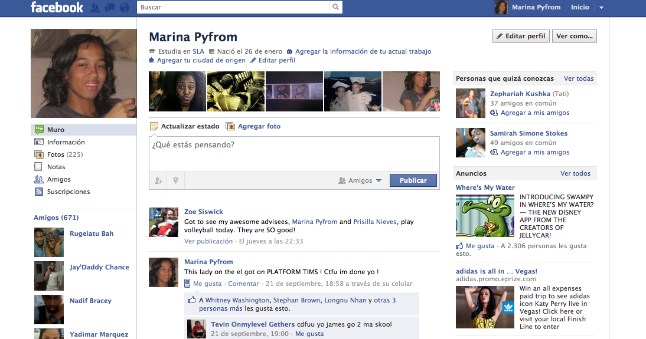Viewport: 646px width, 339px height.
Task: Click thumbs-up icon on Where's My Water ad
Action: pyautogui.click(x=459, y=246)
